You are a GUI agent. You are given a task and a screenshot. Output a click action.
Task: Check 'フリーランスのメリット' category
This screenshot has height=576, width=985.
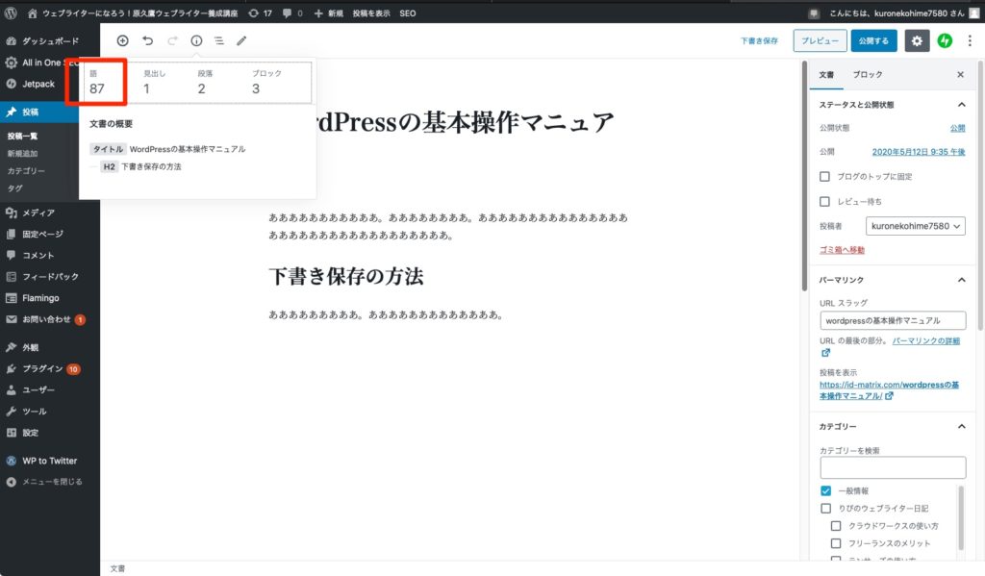tap(836, 543)
